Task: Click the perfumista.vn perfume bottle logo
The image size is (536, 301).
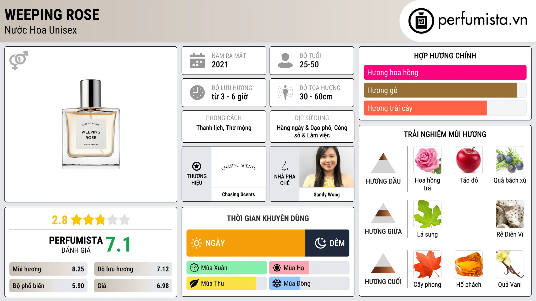Action: [421, 21]
